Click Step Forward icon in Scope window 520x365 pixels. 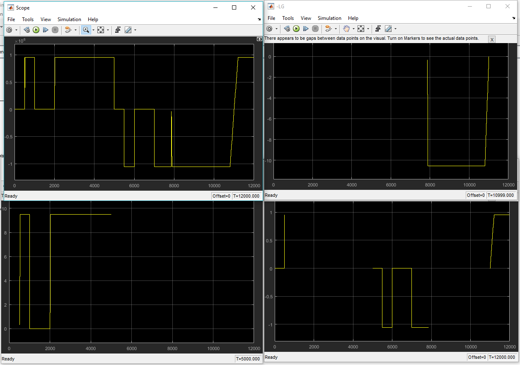click(x=46, y=30)
